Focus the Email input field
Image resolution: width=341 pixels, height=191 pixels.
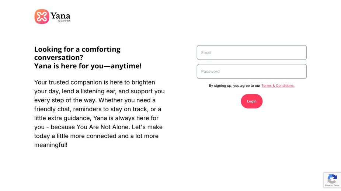(x=251, y=53)
